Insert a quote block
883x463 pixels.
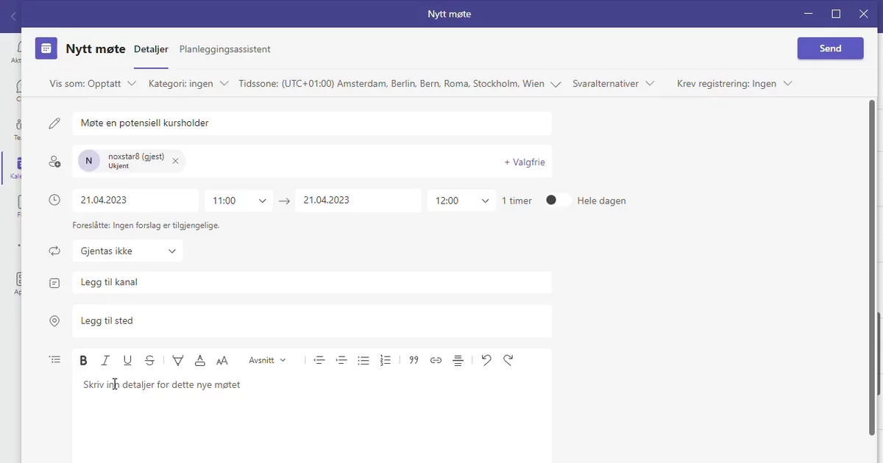[x=414, y=360]
